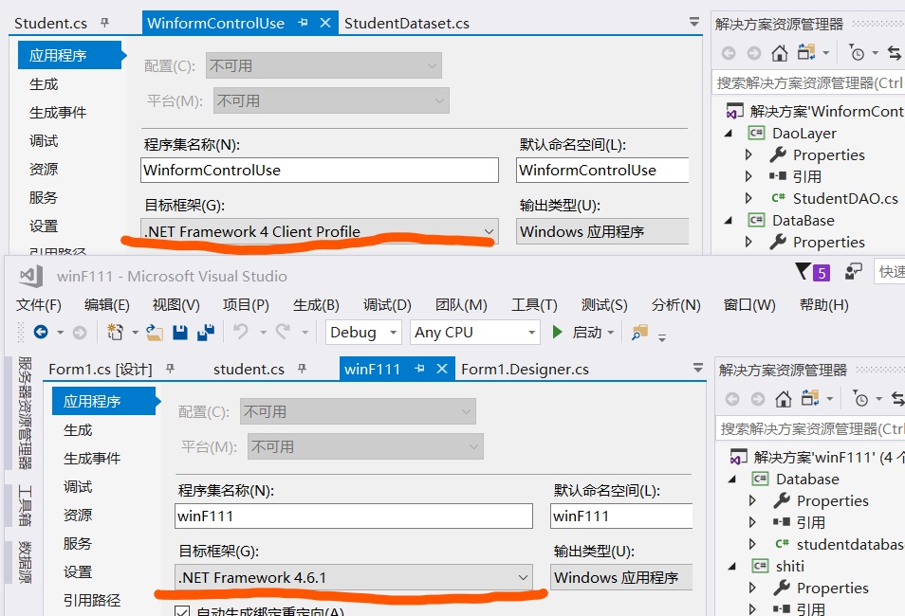Screen dimensions: 905x616
Task: Select 引用路径 page in winF111 properties
Action: click(92, 601)
